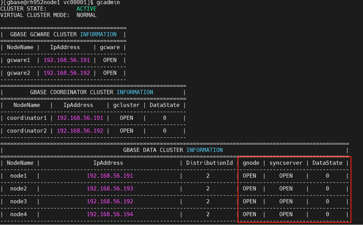Viewport: 363px width, 225px height.
Task: Click the GBASE DATA CLUSTER INFORMATION heading
Action: pyautogui.click(x=173, y=150)
